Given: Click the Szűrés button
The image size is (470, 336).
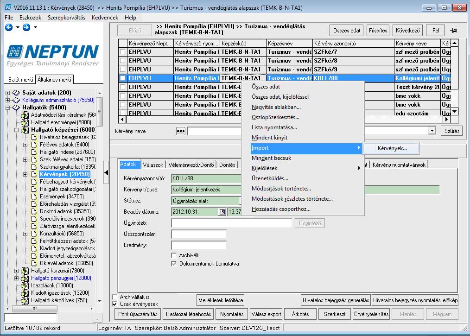Looking at the screenshot, I should (452, 131).
